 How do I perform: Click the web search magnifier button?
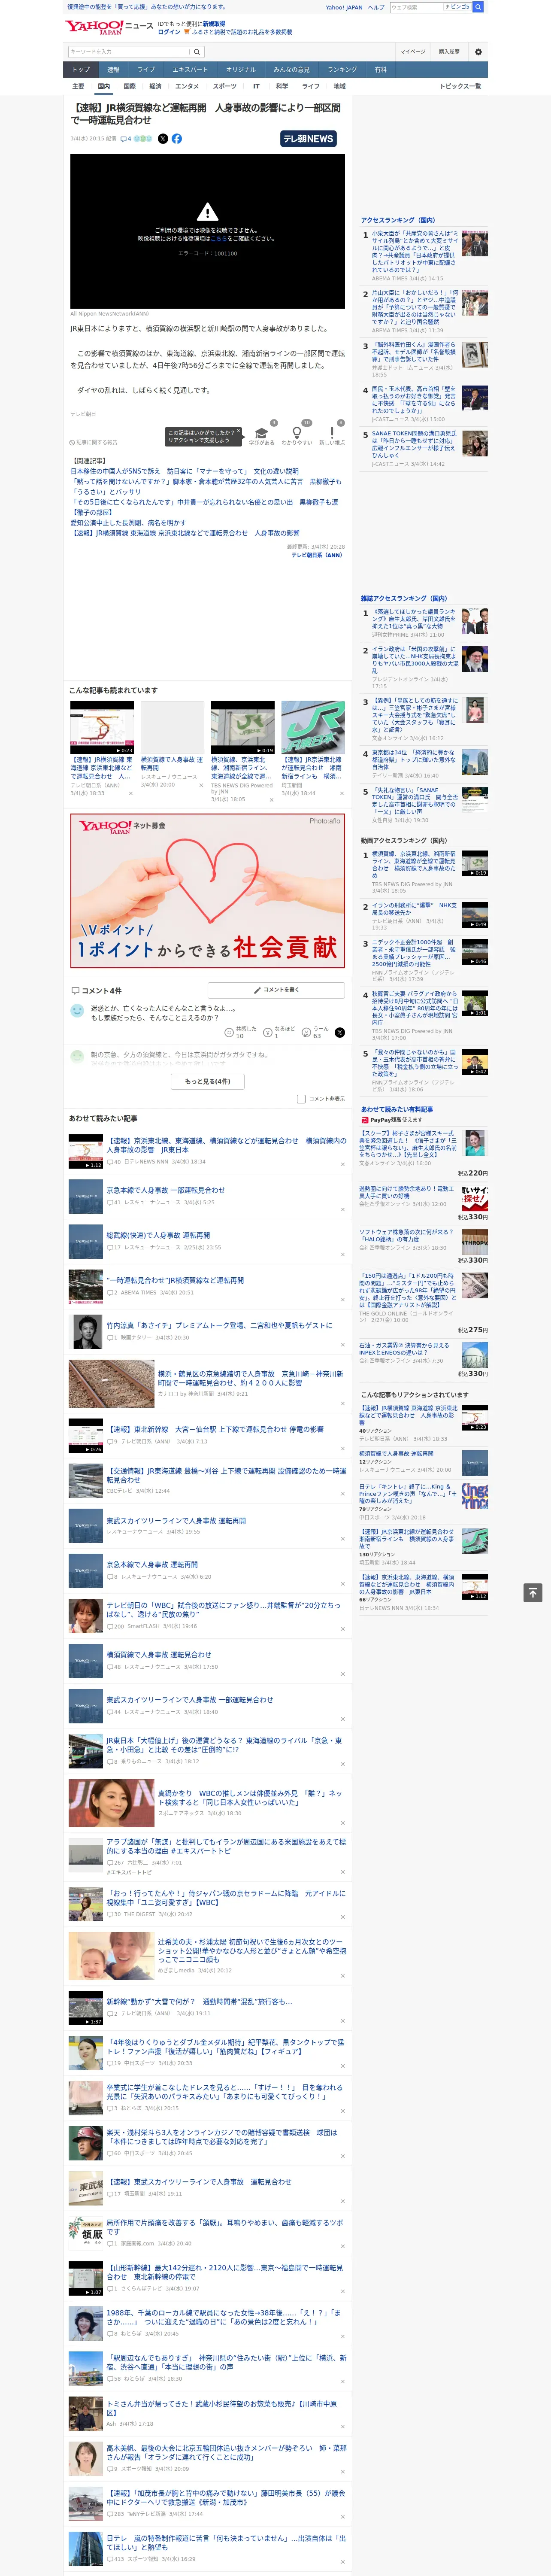coord(478,7)
